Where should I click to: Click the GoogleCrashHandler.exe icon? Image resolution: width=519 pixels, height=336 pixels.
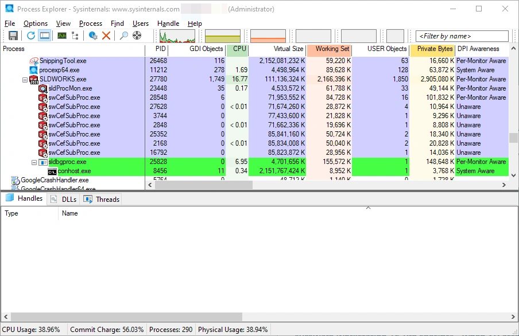[16, 180]
